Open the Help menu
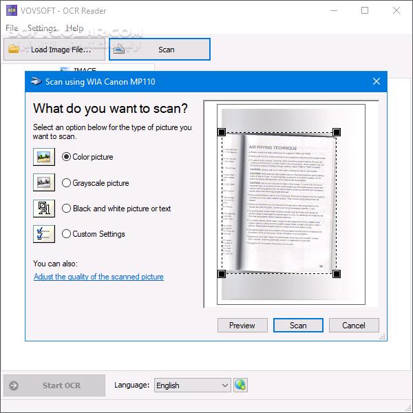The width and height of the screenshot is (413, 413). (74, 28)
